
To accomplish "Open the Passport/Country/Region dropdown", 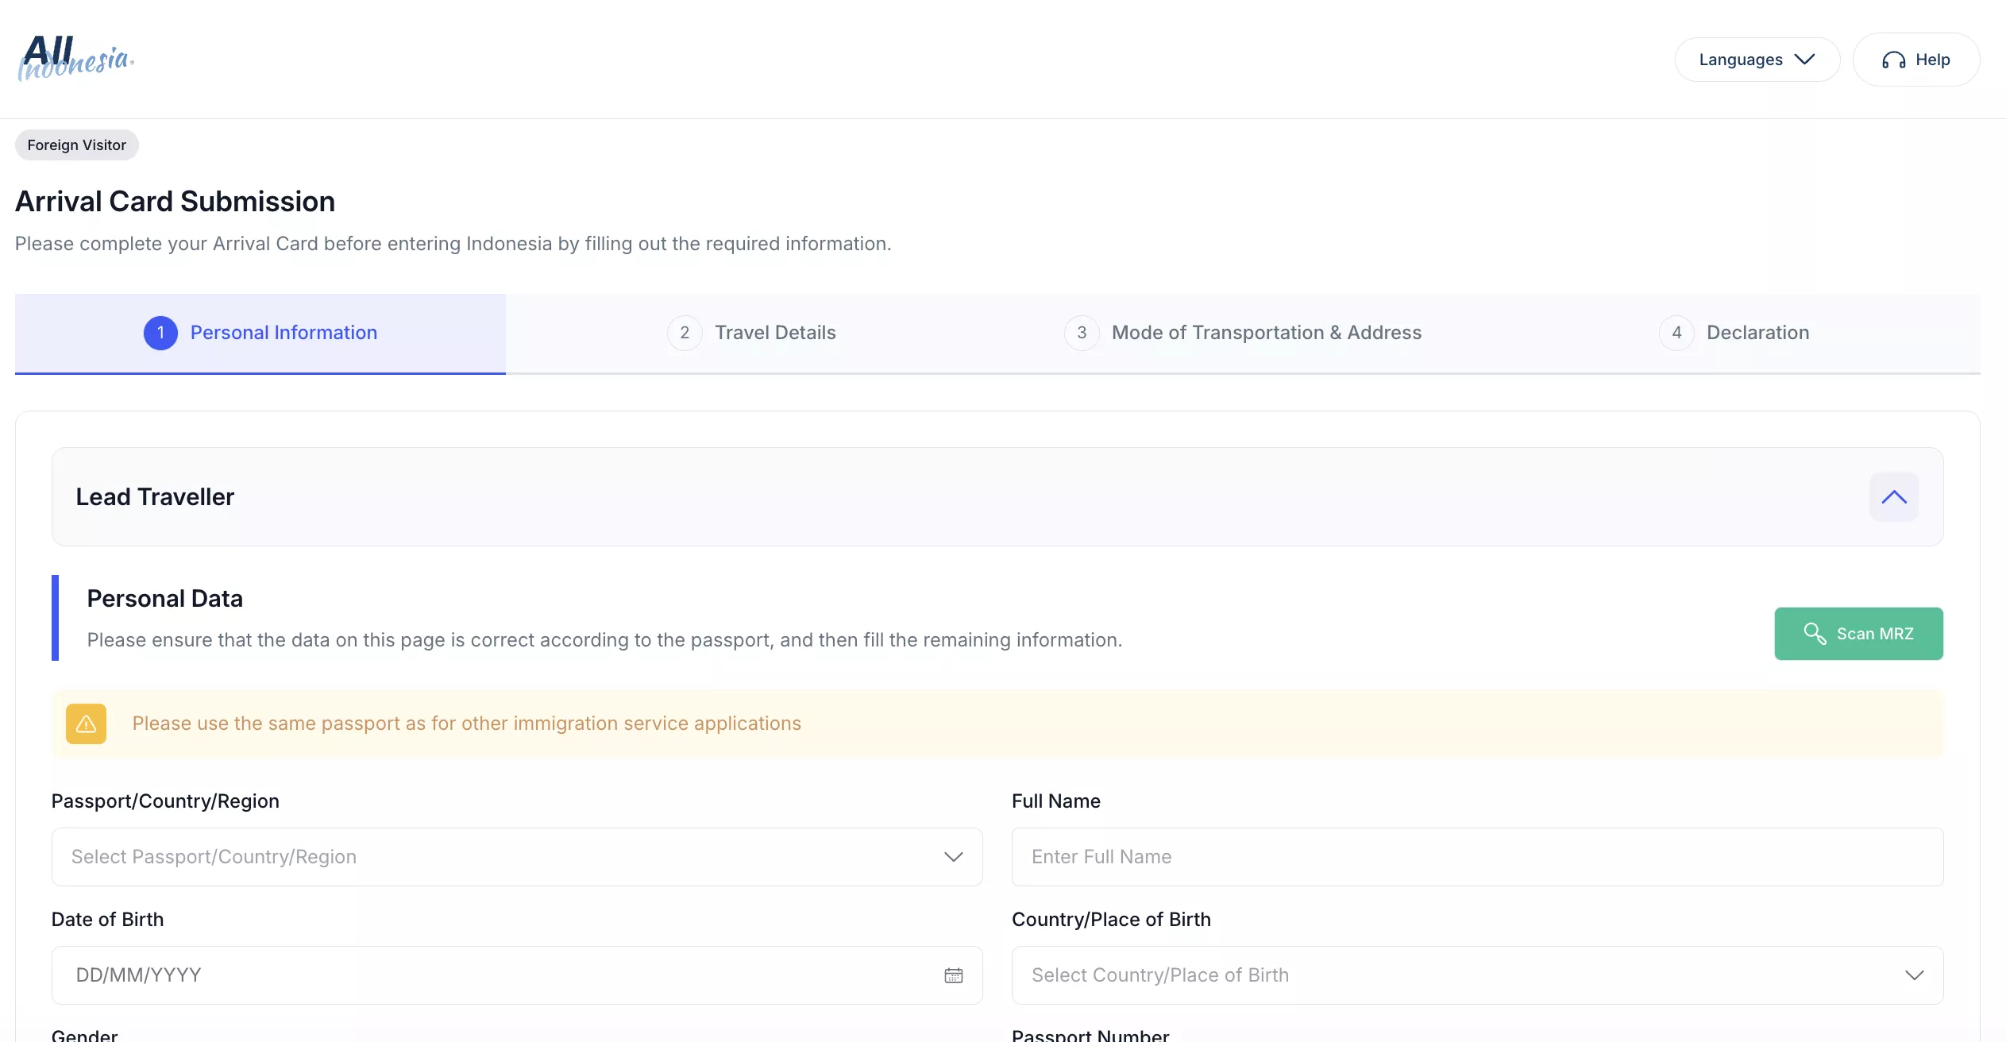I will pos(516,857).
